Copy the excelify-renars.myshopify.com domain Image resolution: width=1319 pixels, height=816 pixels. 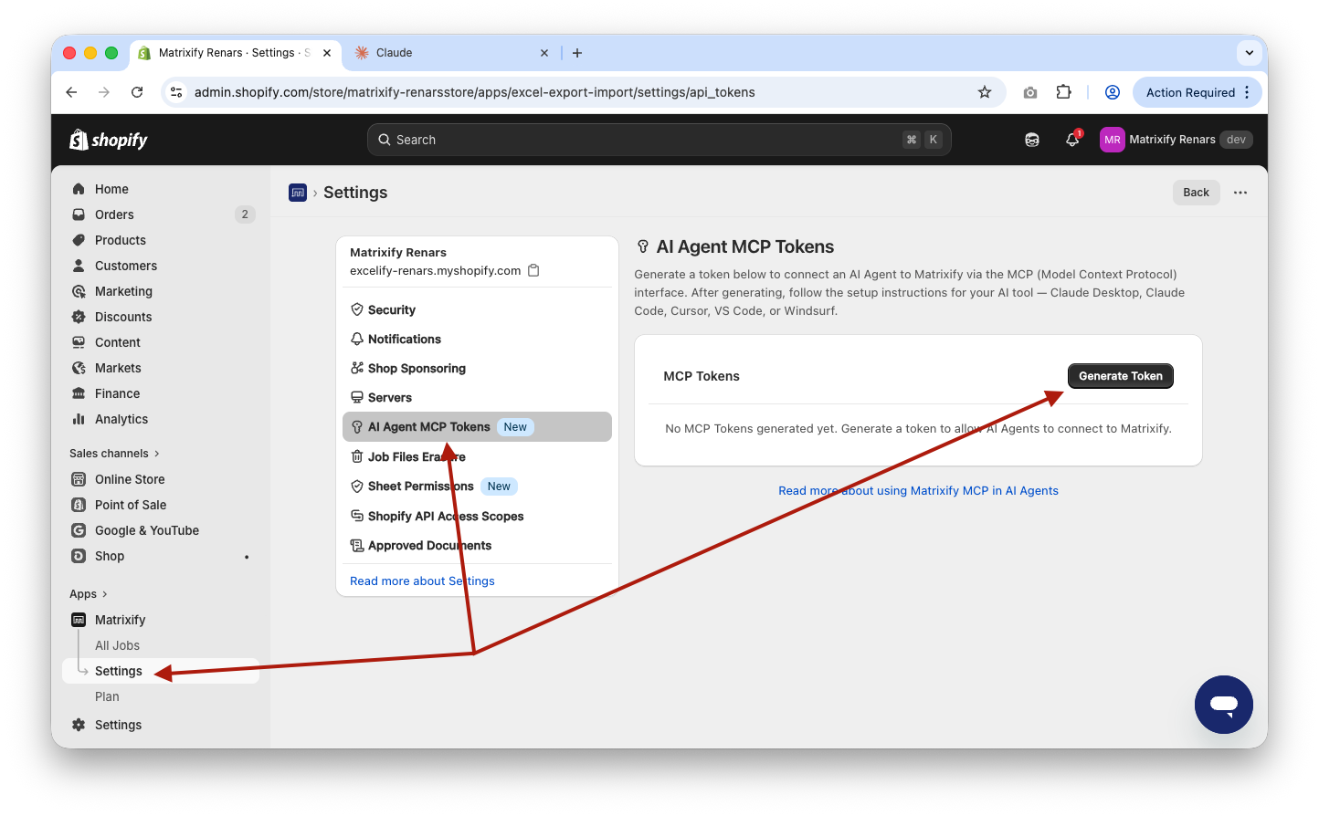tap(534, 271)
